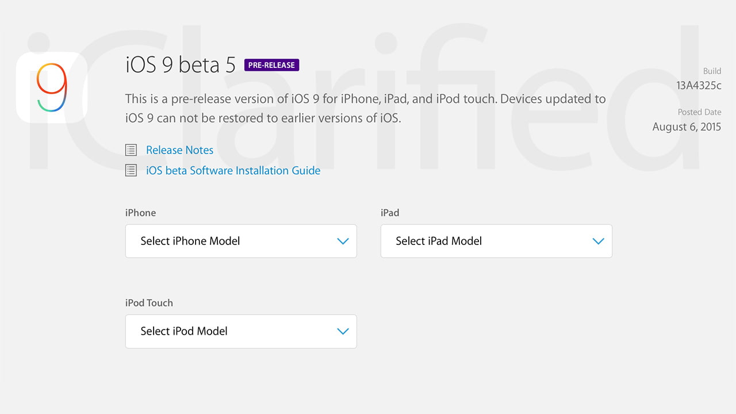Viewport: 736px width, 414px height.
Task: Click the blue chevron in iPad model selector
Action: (x=599, y=241)
